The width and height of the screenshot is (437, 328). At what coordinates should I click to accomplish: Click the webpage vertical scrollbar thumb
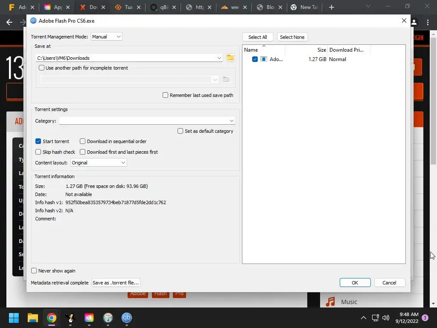coord(433,100)
